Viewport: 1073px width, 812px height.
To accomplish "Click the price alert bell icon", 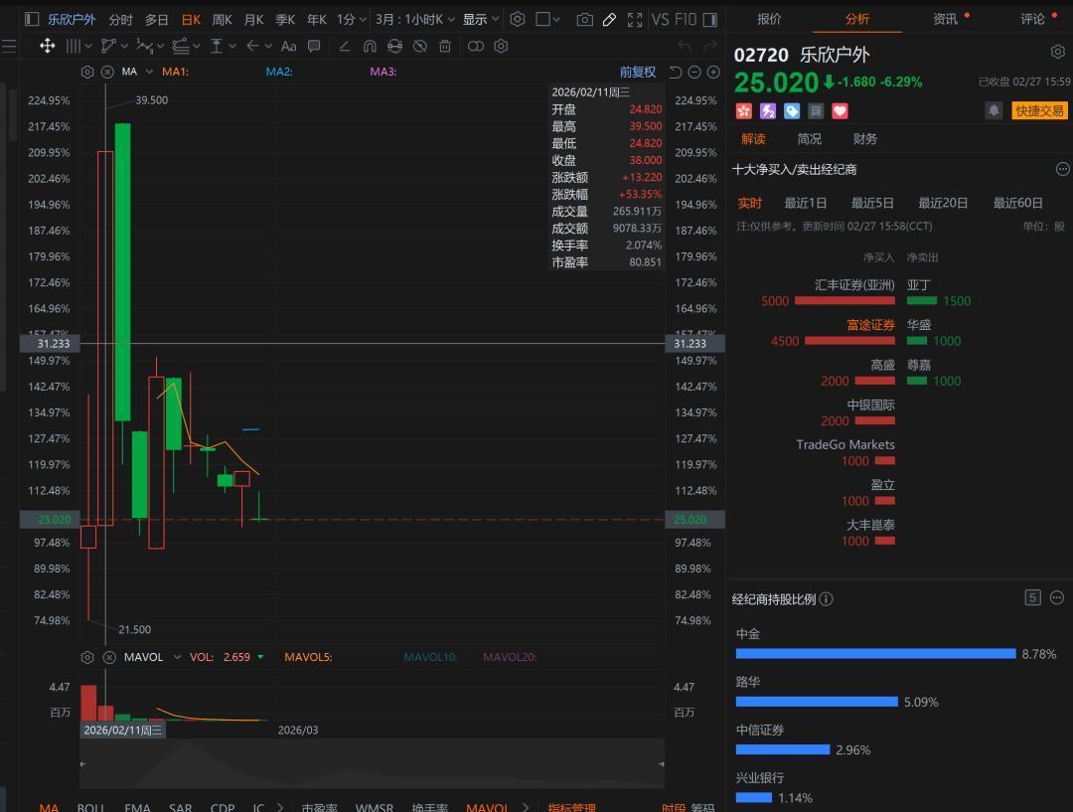I will pos(994,110).
